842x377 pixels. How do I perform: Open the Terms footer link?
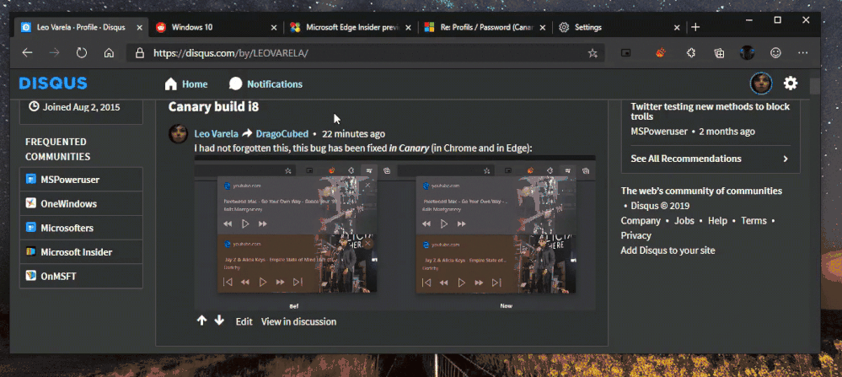tap(754, 221)
